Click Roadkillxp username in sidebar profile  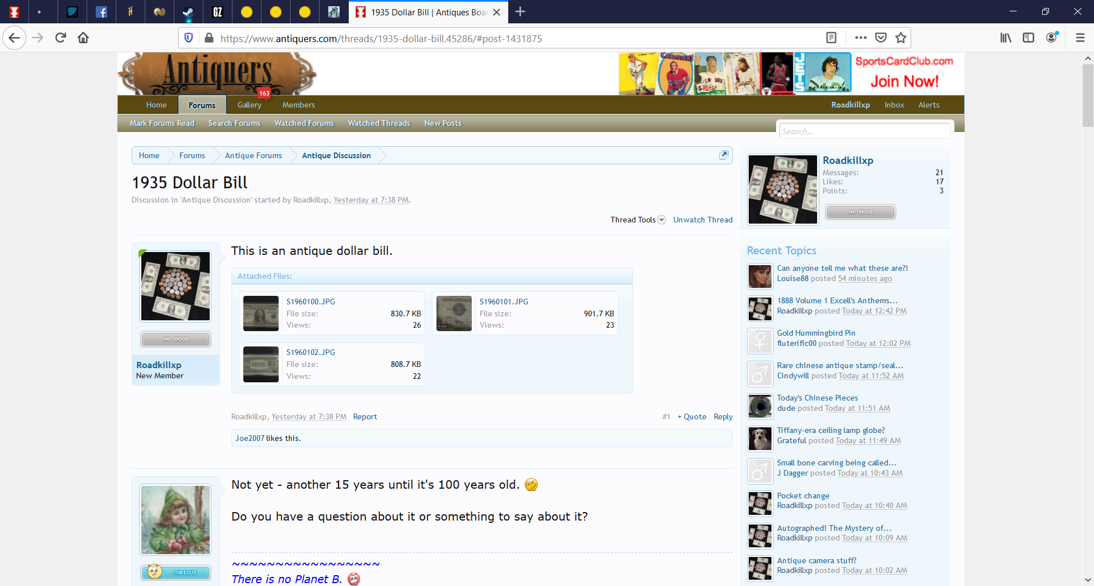click(x=848, y=161)
